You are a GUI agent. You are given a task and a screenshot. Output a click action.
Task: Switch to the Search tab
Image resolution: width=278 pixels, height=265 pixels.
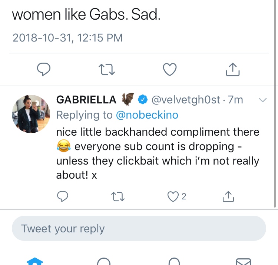click(104, 261)
